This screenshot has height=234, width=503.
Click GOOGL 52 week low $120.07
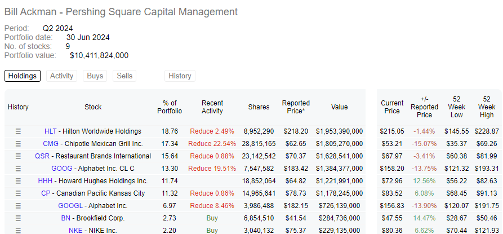point(457,206)
